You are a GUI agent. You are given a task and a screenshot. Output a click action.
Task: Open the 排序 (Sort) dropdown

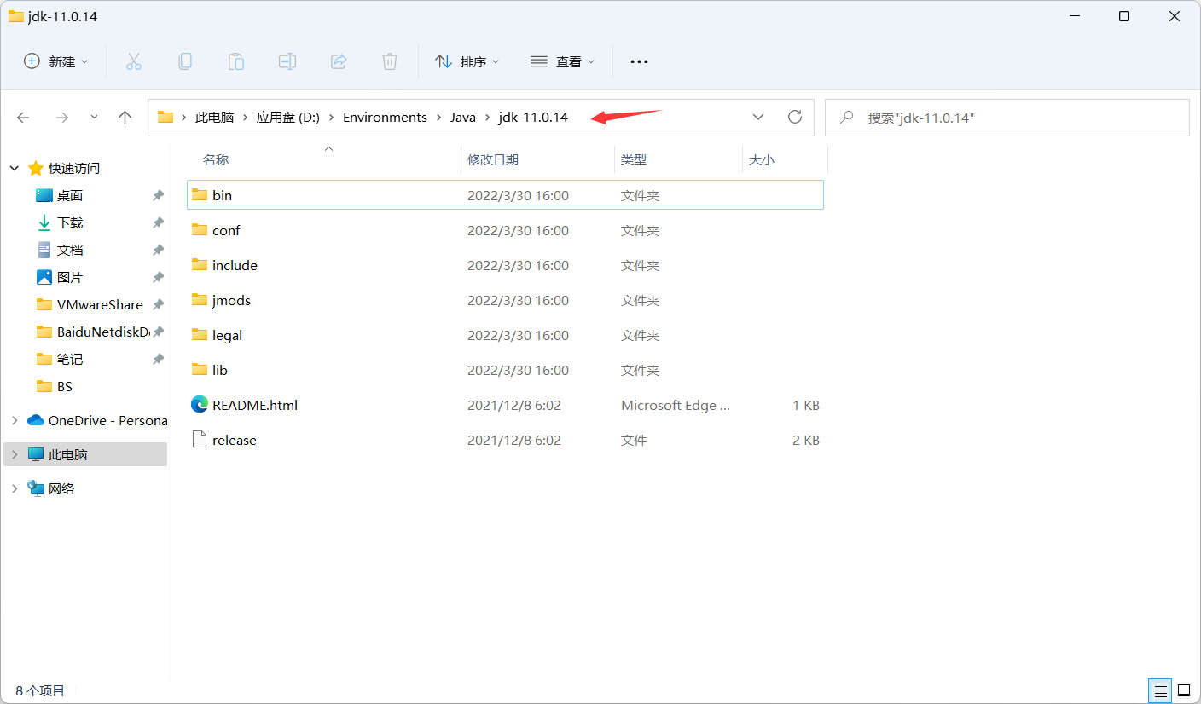467,61
